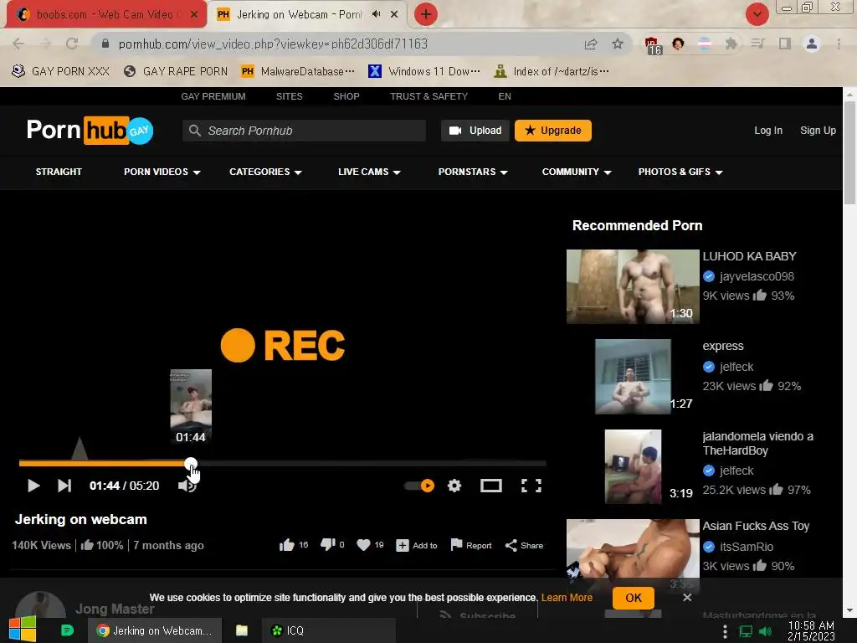Reload the current page
This screenshot has width=857, height=643.
(72, 44)
